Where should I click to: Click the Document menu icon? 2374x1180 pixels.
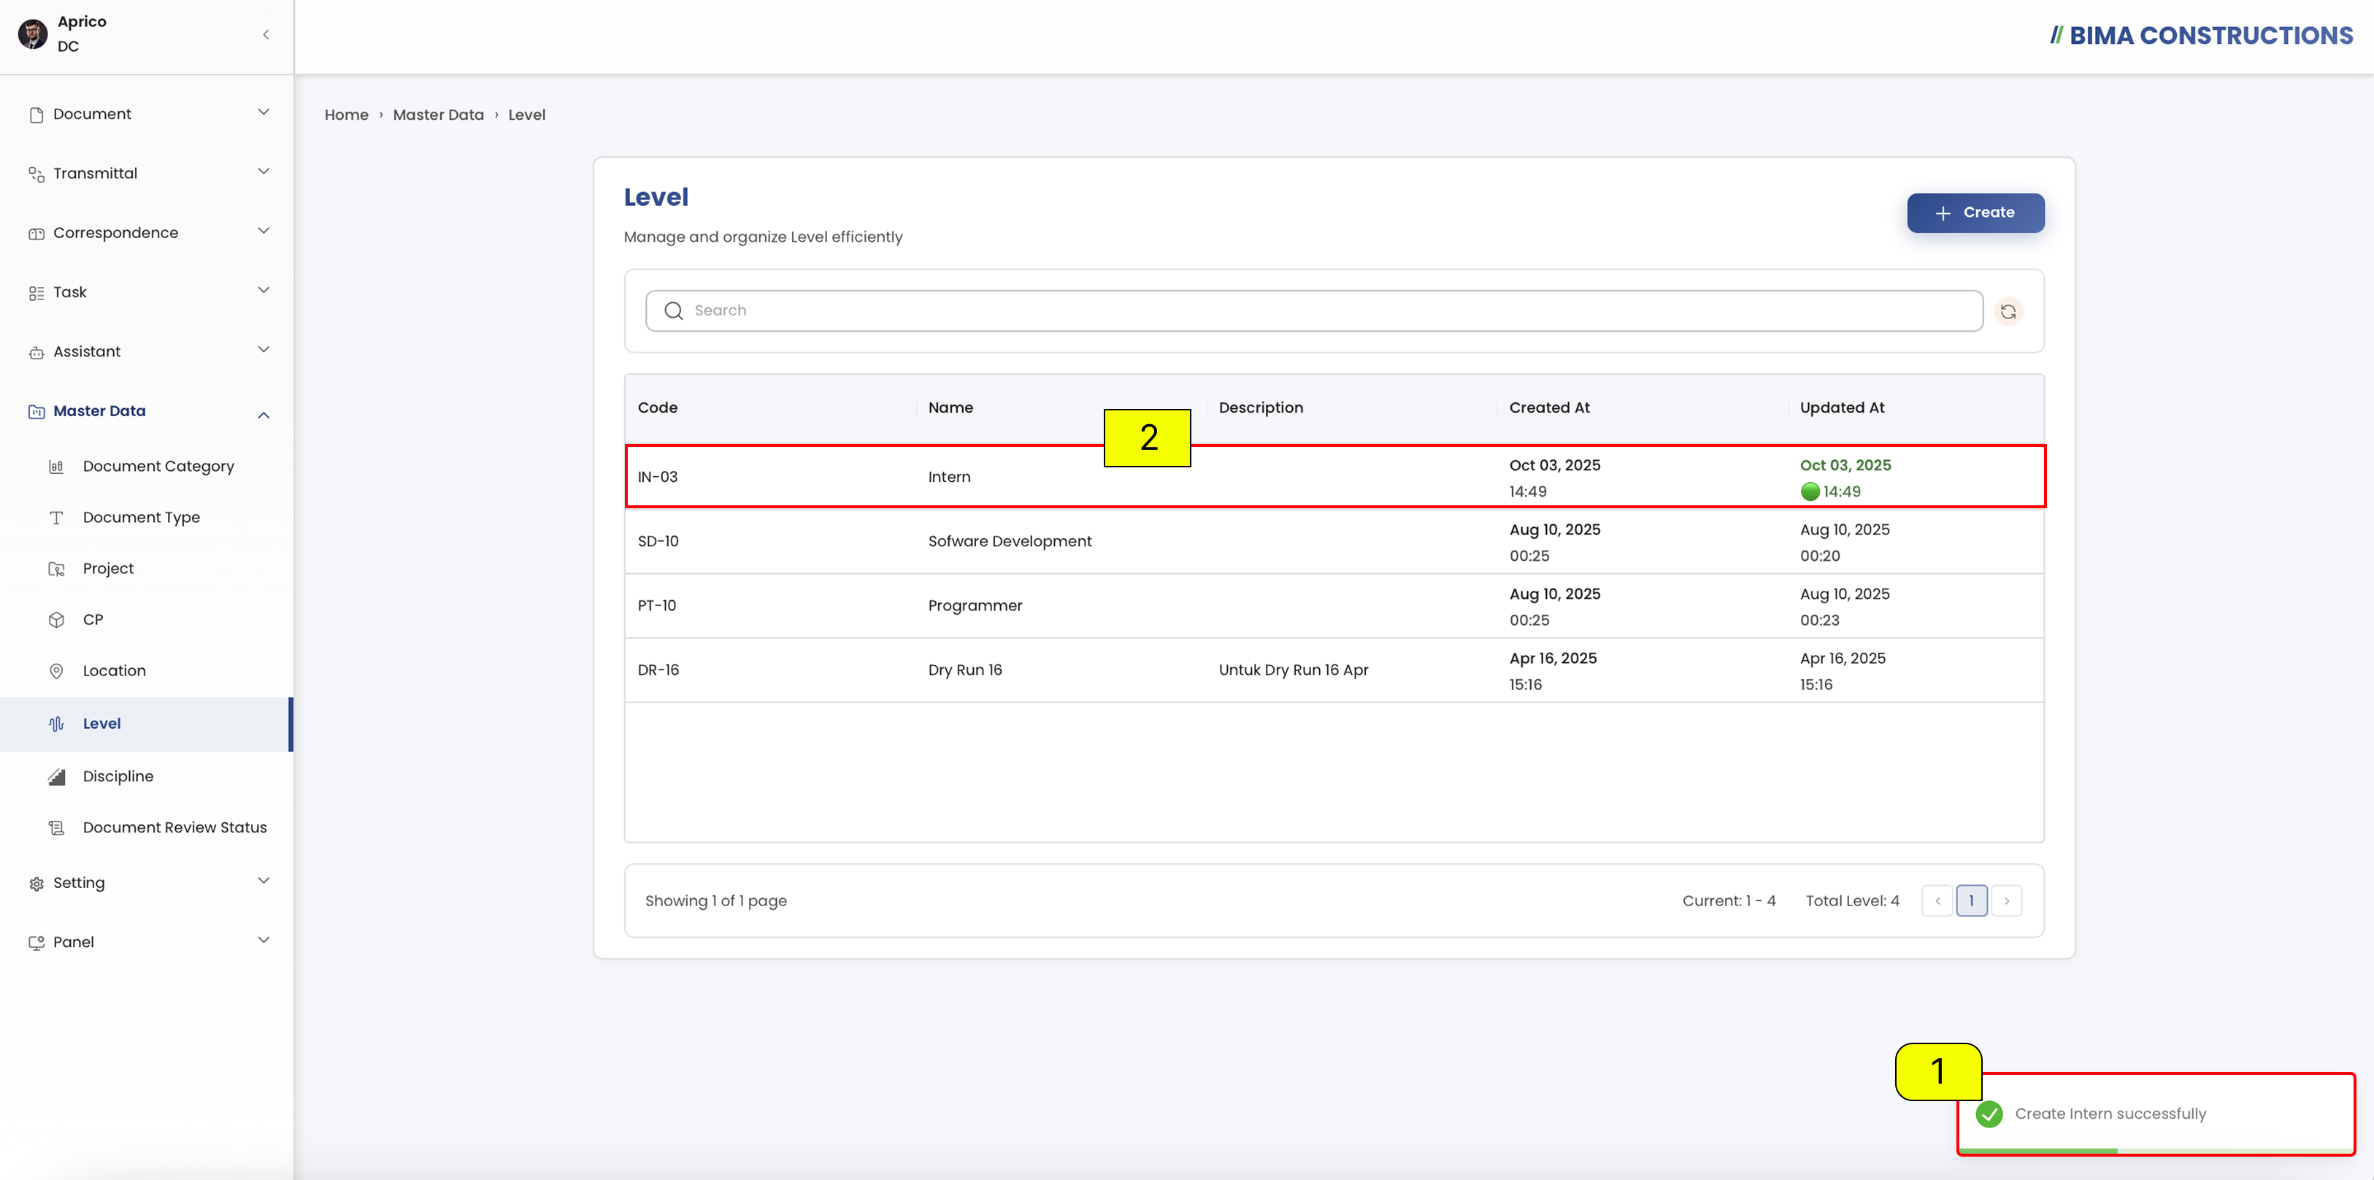37,115
